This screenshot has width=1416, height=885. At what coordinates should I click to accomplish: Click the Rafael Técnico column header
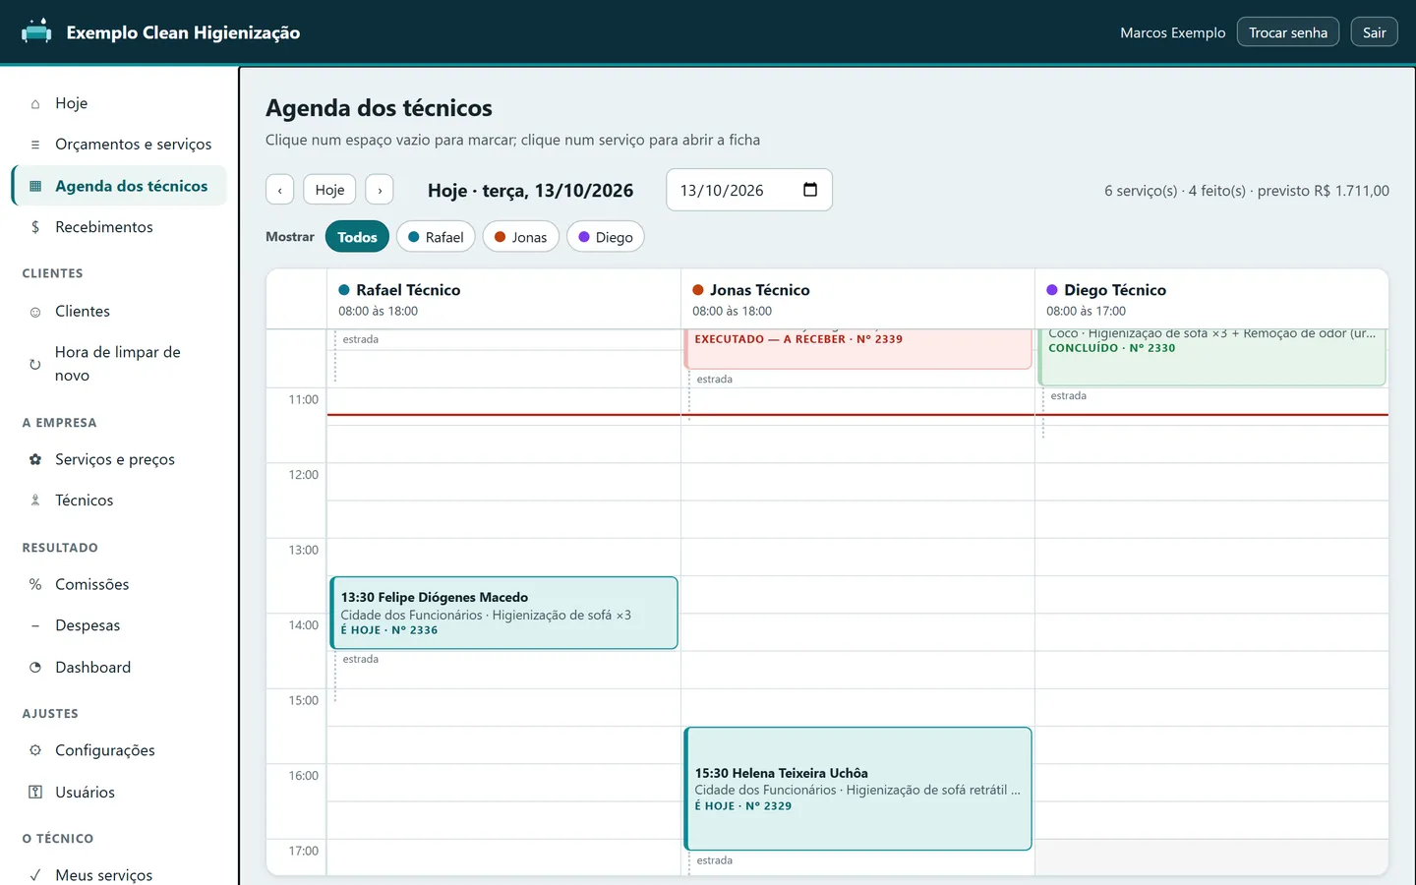point(503,299)
